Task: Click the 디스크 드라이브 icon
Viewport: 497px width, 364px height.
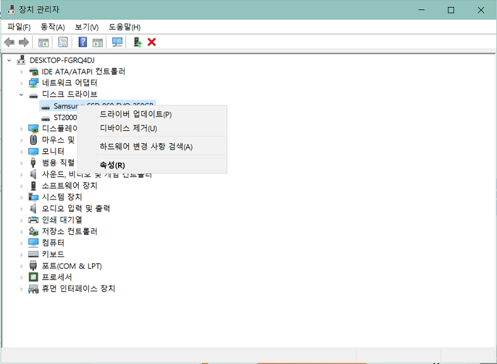Action: (x=33, y=95)
